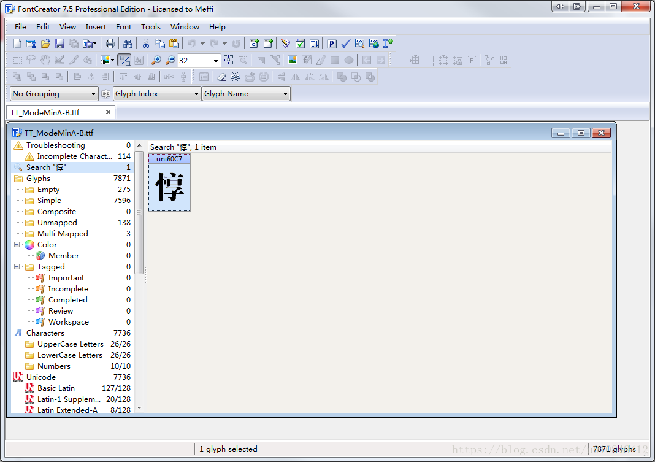
Task: Validate the font with the blue checkmark icon
Action: [345, 44]
